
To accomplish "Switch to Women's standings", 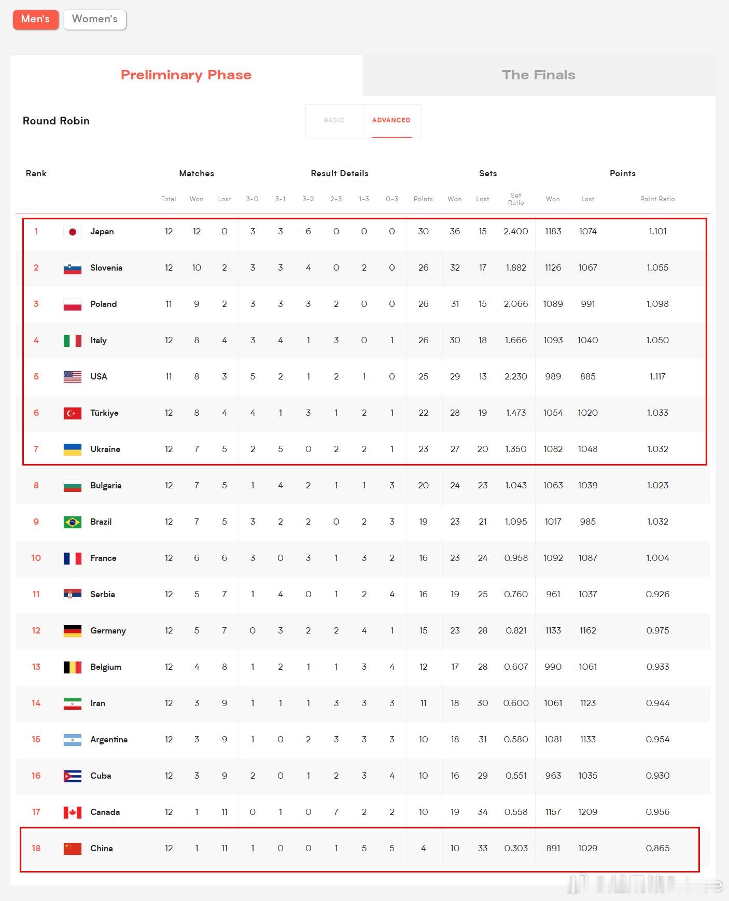I will [x=95, y=19].
